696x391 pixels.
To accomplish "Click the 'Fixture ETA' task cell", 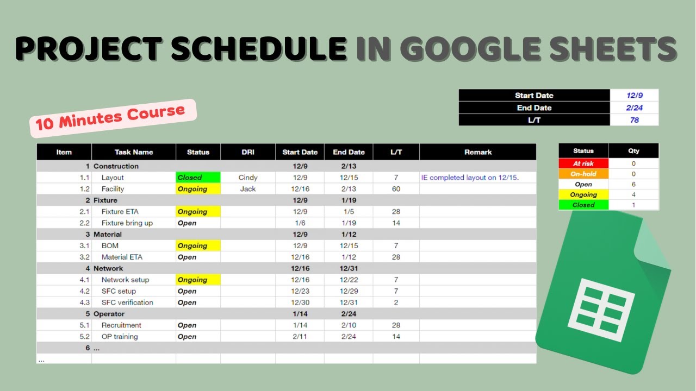I will (134, 212).
